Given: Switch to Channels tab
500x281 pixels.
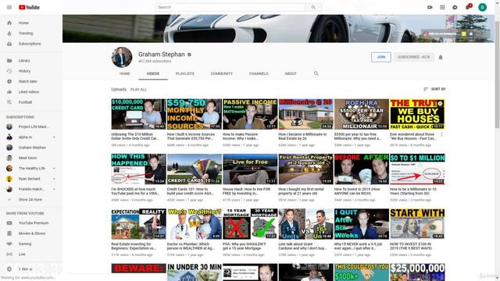Looking at the screenshot, I should 259,73.
